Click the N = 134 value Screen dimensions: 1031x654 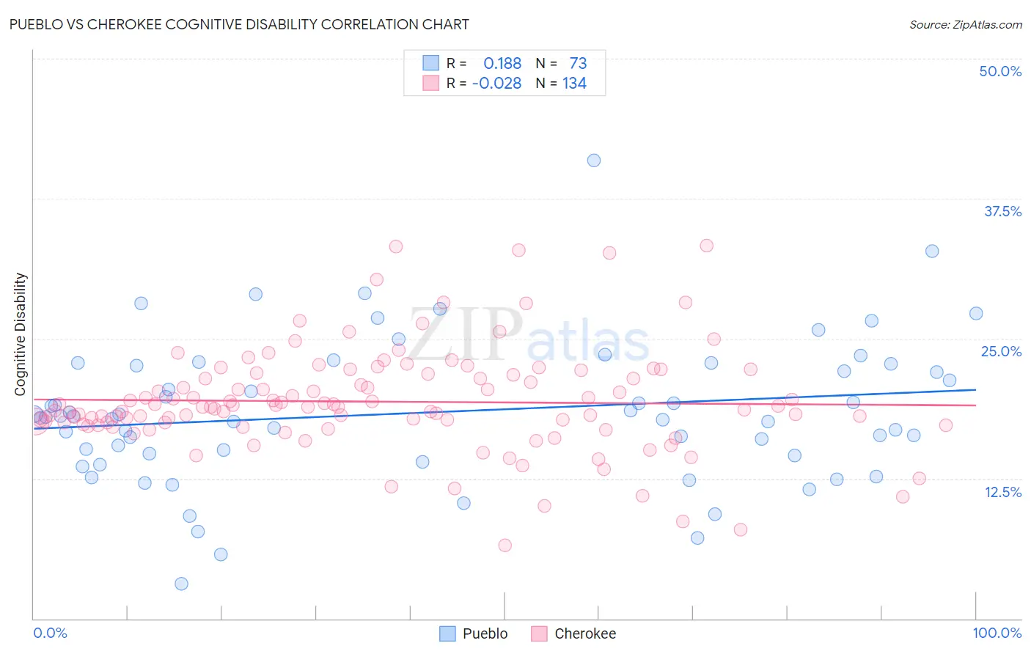click(x=561, y=83)
